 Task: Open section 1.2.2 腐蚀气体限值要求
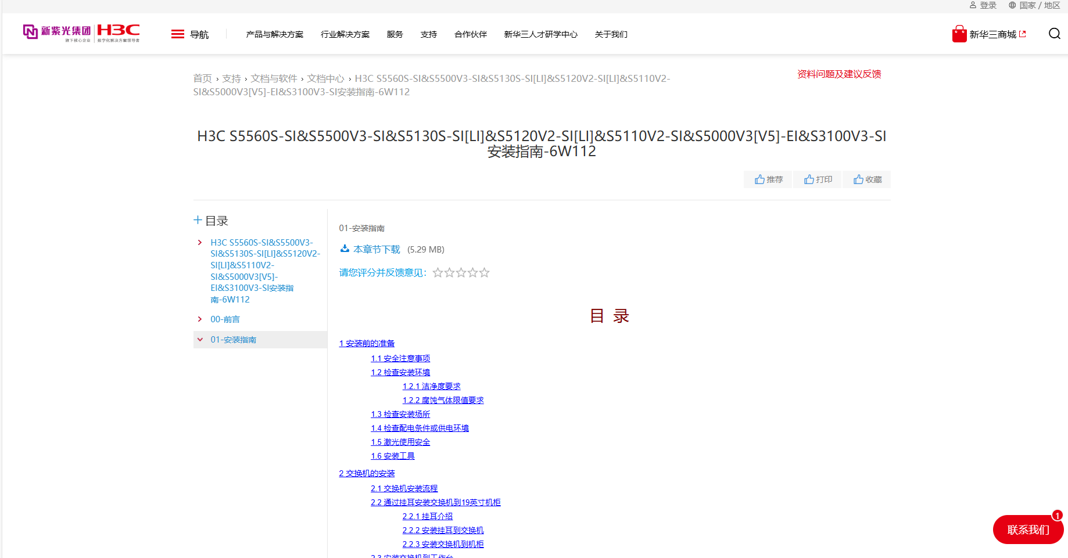pos(443,401)
